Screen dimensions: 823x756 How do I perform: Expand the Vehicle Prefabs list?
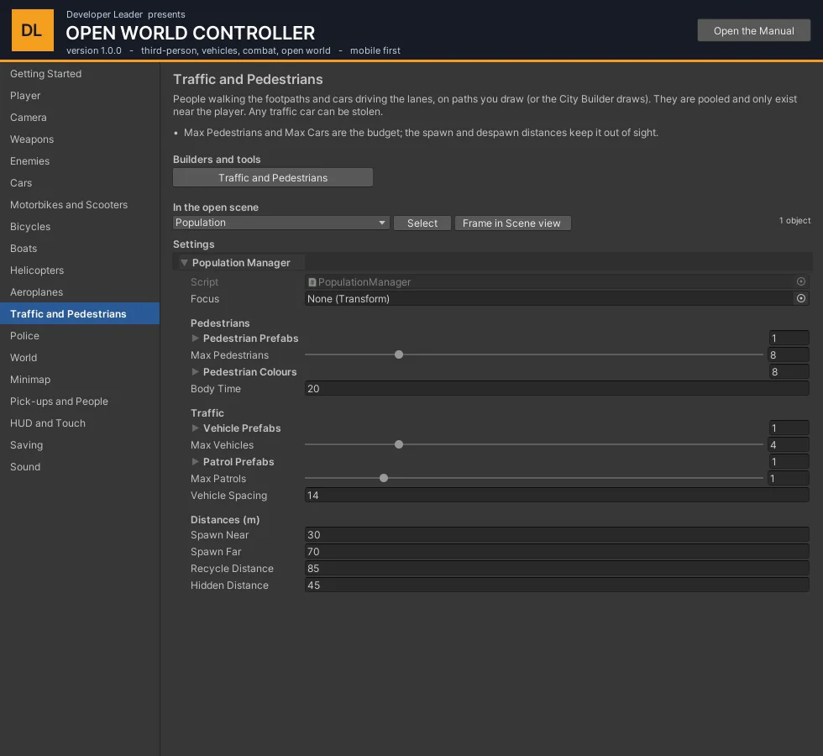195,428
